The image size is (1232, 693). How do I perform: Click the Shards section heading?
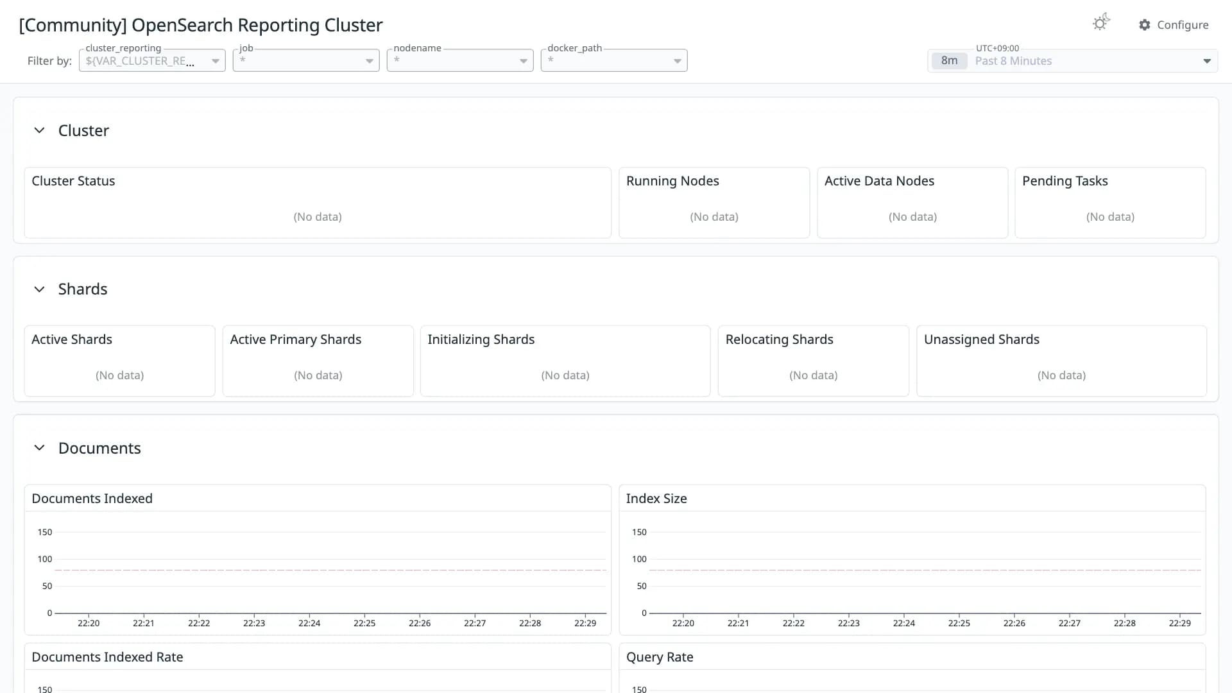[x=83, y=289]
